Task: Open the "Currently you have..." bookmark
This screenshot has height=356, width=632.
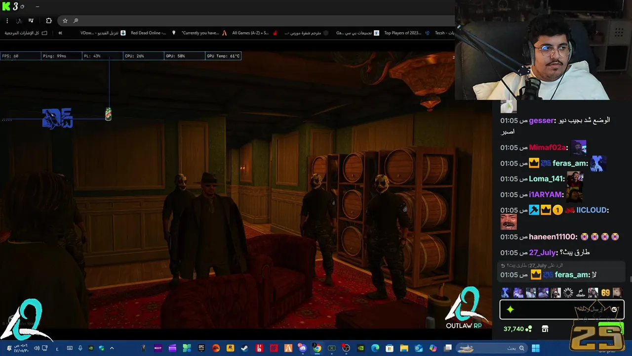Action: [x=204, y=33]
